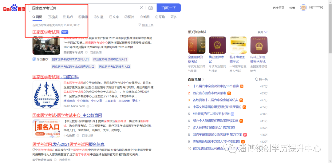The height and width of the screenshot is (163, 332).
Task: Open 百度首页 link in header
Action: [x=279, y=8]
